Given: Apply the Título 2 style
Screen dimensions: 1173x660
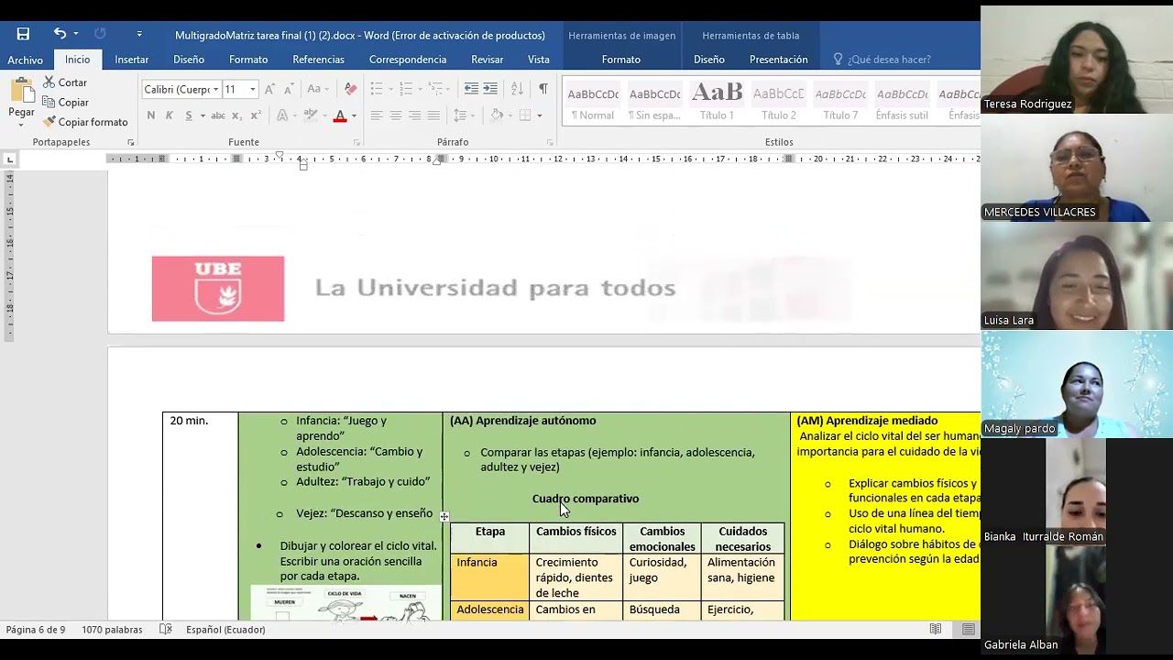Looking at the screenshot, I should 778,103.
